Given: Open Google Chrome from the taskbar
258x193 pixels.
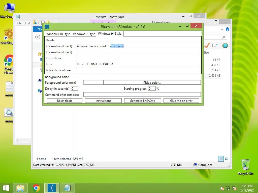Looking at the screenshot, I should click(x=36, y=188).
